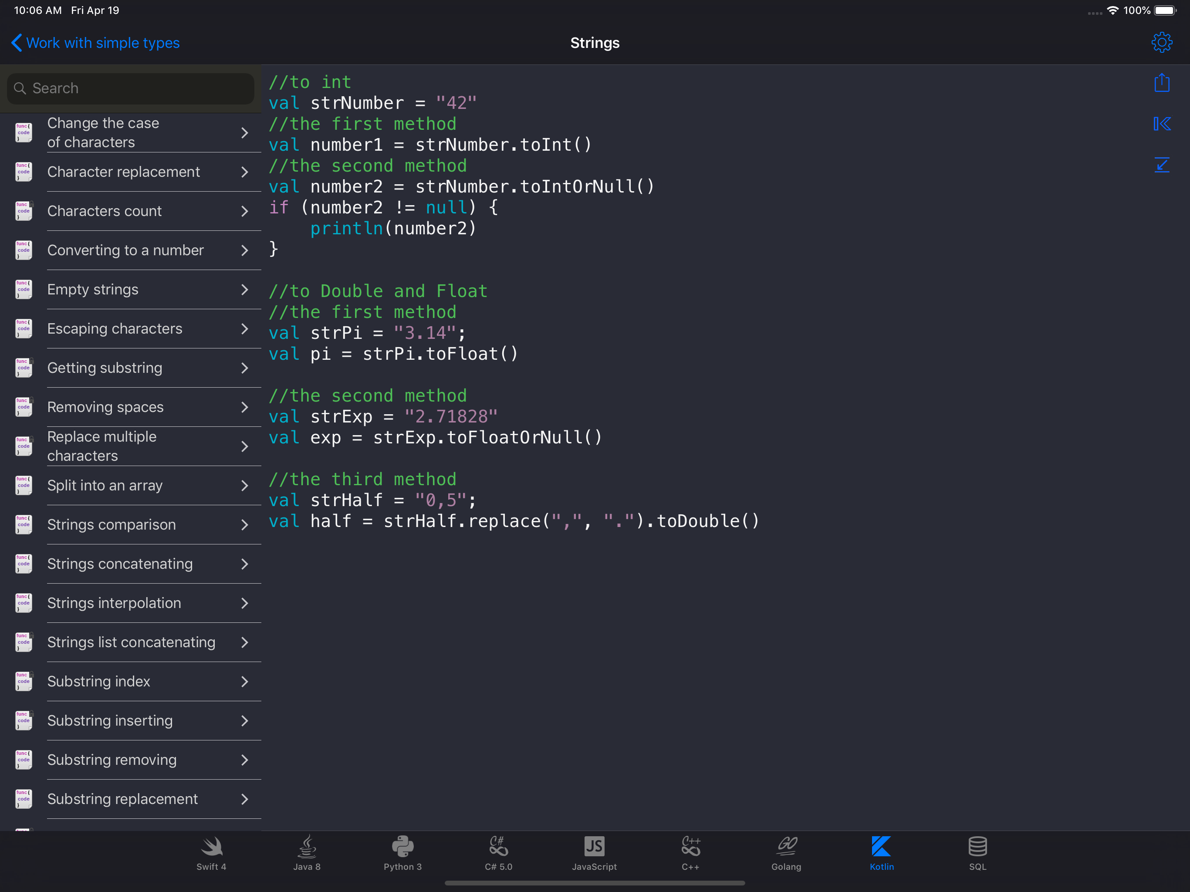Tap the share icon
This screenshot has height=892, width=1190.
pyautogui.click(x=1162, y=83)
